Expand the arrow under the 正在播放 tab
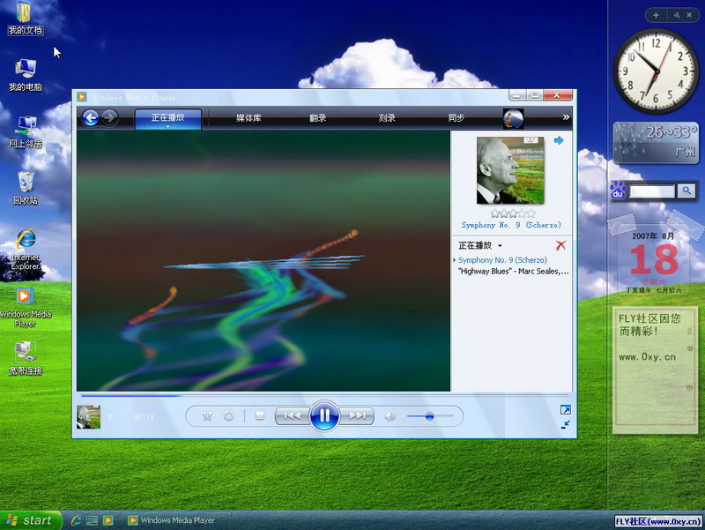Screen dimensions: 705x530 click(x=167, y=127)
